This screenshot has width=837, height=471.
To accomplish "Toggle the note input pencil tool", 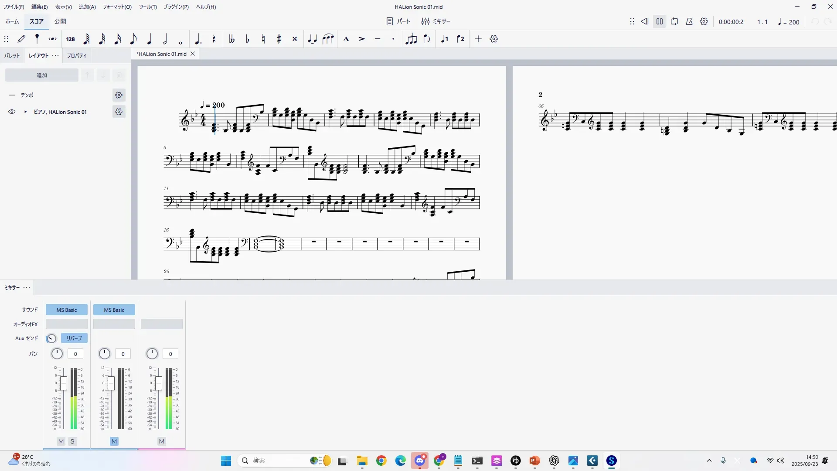I will [x=21, y=39].
